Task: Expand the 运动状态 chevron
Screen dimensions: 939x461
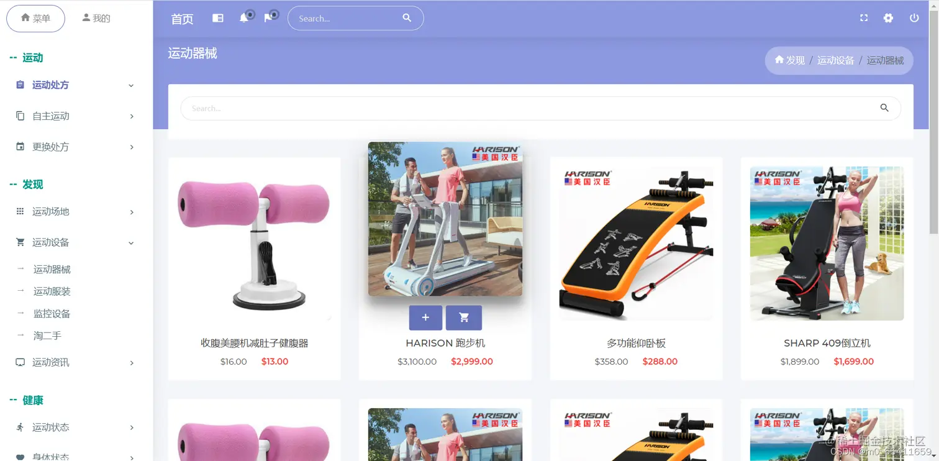Action: tap(132, 427)
